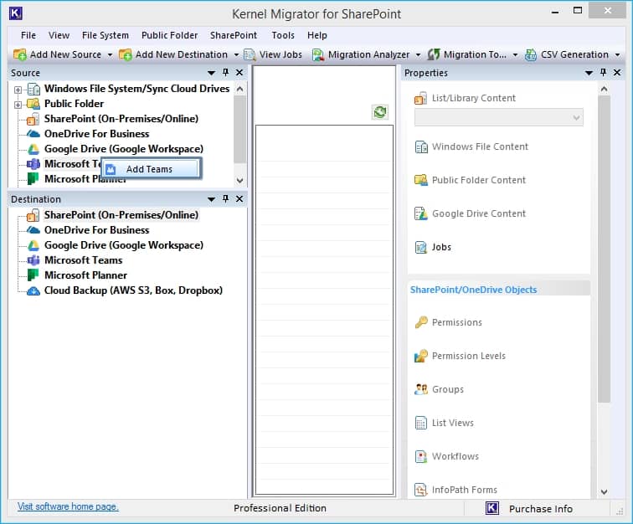Screen dimensions: 633x524
Task: Open the File System menu
Action: coord(105,35)
